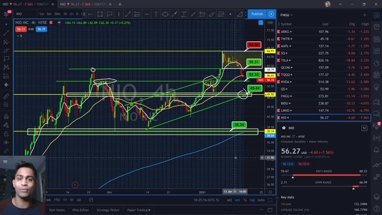
Task: Select the TSLA row in the watchlist
Action: point(324,60)
